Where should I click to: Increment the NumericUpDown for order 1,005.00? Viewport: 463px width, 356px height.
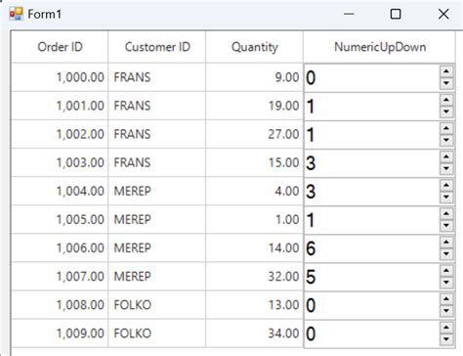tap(446, 214)
